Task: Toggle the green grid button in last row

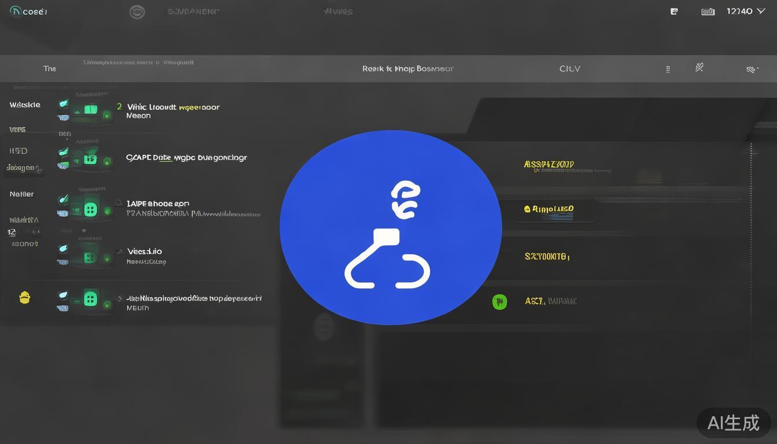Action: pyautogui.click(x=90, y=299)
